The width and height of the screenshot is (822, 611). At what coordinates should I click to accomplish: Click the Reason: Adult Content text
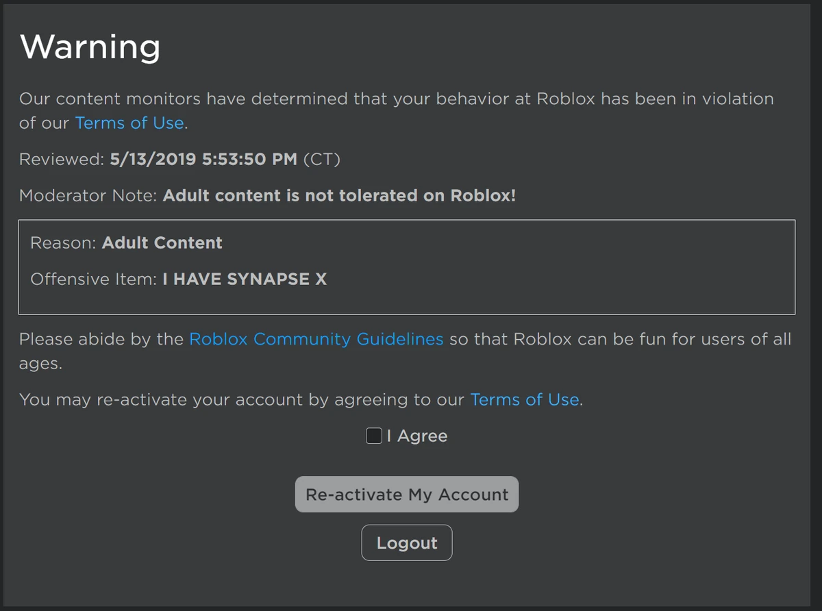pos(126,242)
